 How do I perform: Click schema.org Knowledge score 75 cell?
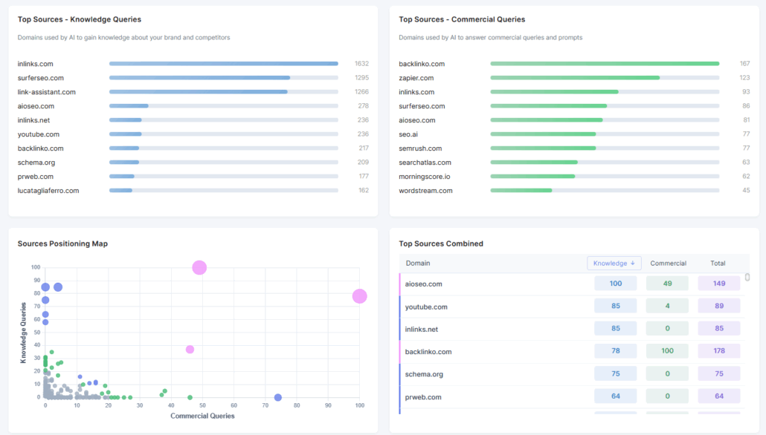click(616, 373)
